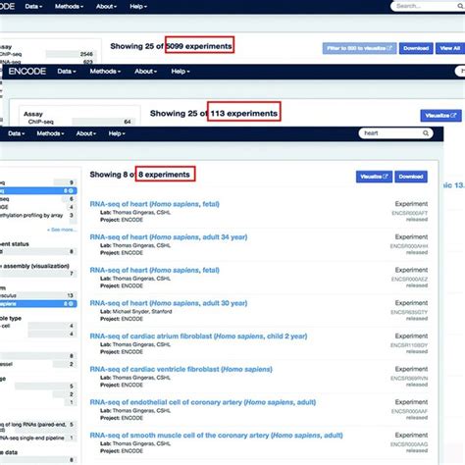This screenshot has height=465, width=465.
Task: Expand the Data menu in the middle ENCODE window
Action: [67, 72]
